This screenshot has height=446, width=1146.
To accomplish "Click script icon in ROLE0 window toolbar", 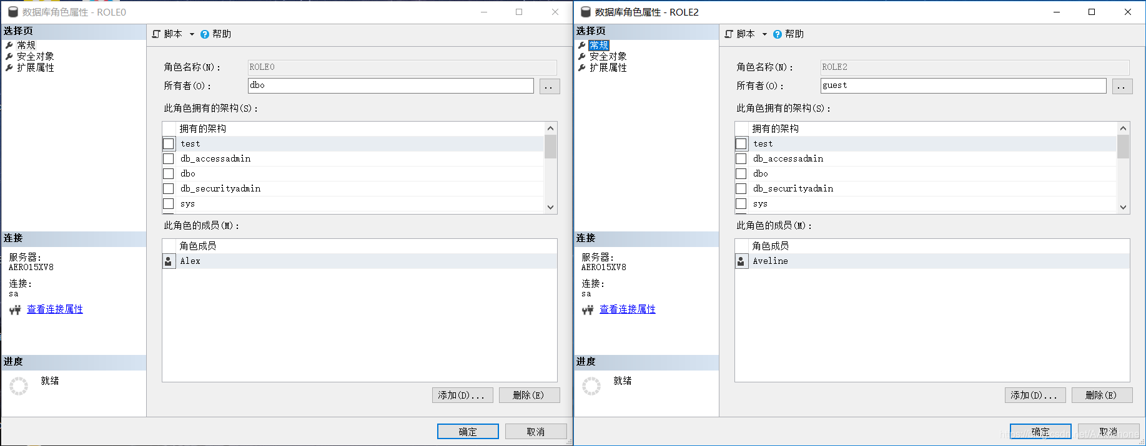I will (x=156, y=34).
